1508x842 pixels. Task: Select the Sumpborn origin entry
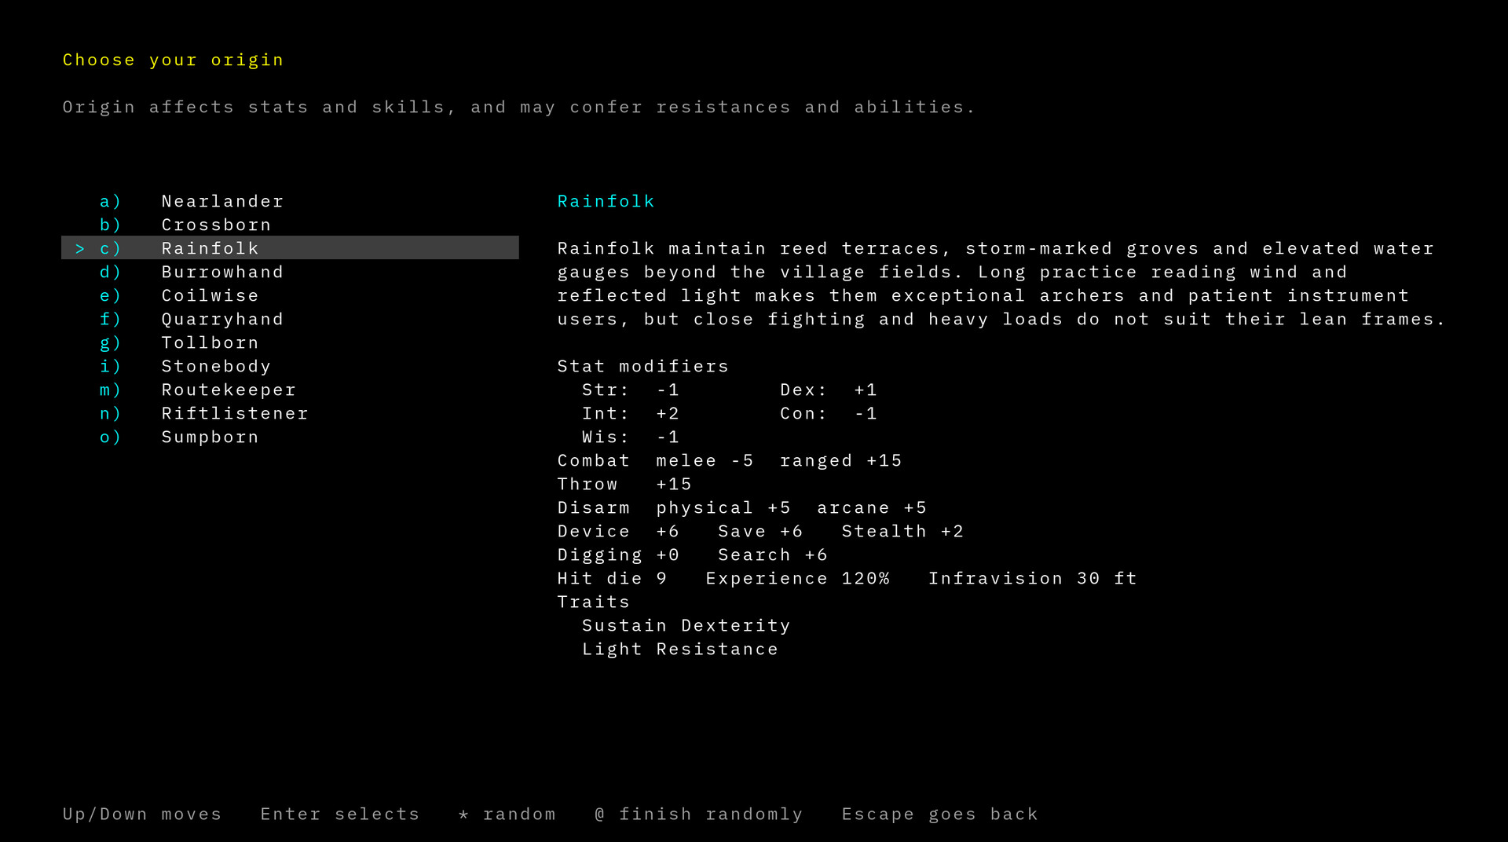290,437
